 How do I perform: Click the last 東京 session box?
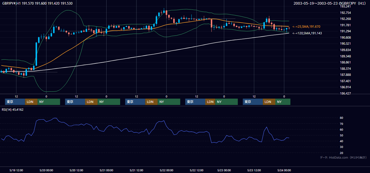tap(253, 102)
